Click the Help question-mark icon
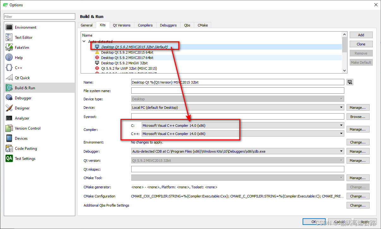381x229 pixels. [x=9, y=58]
